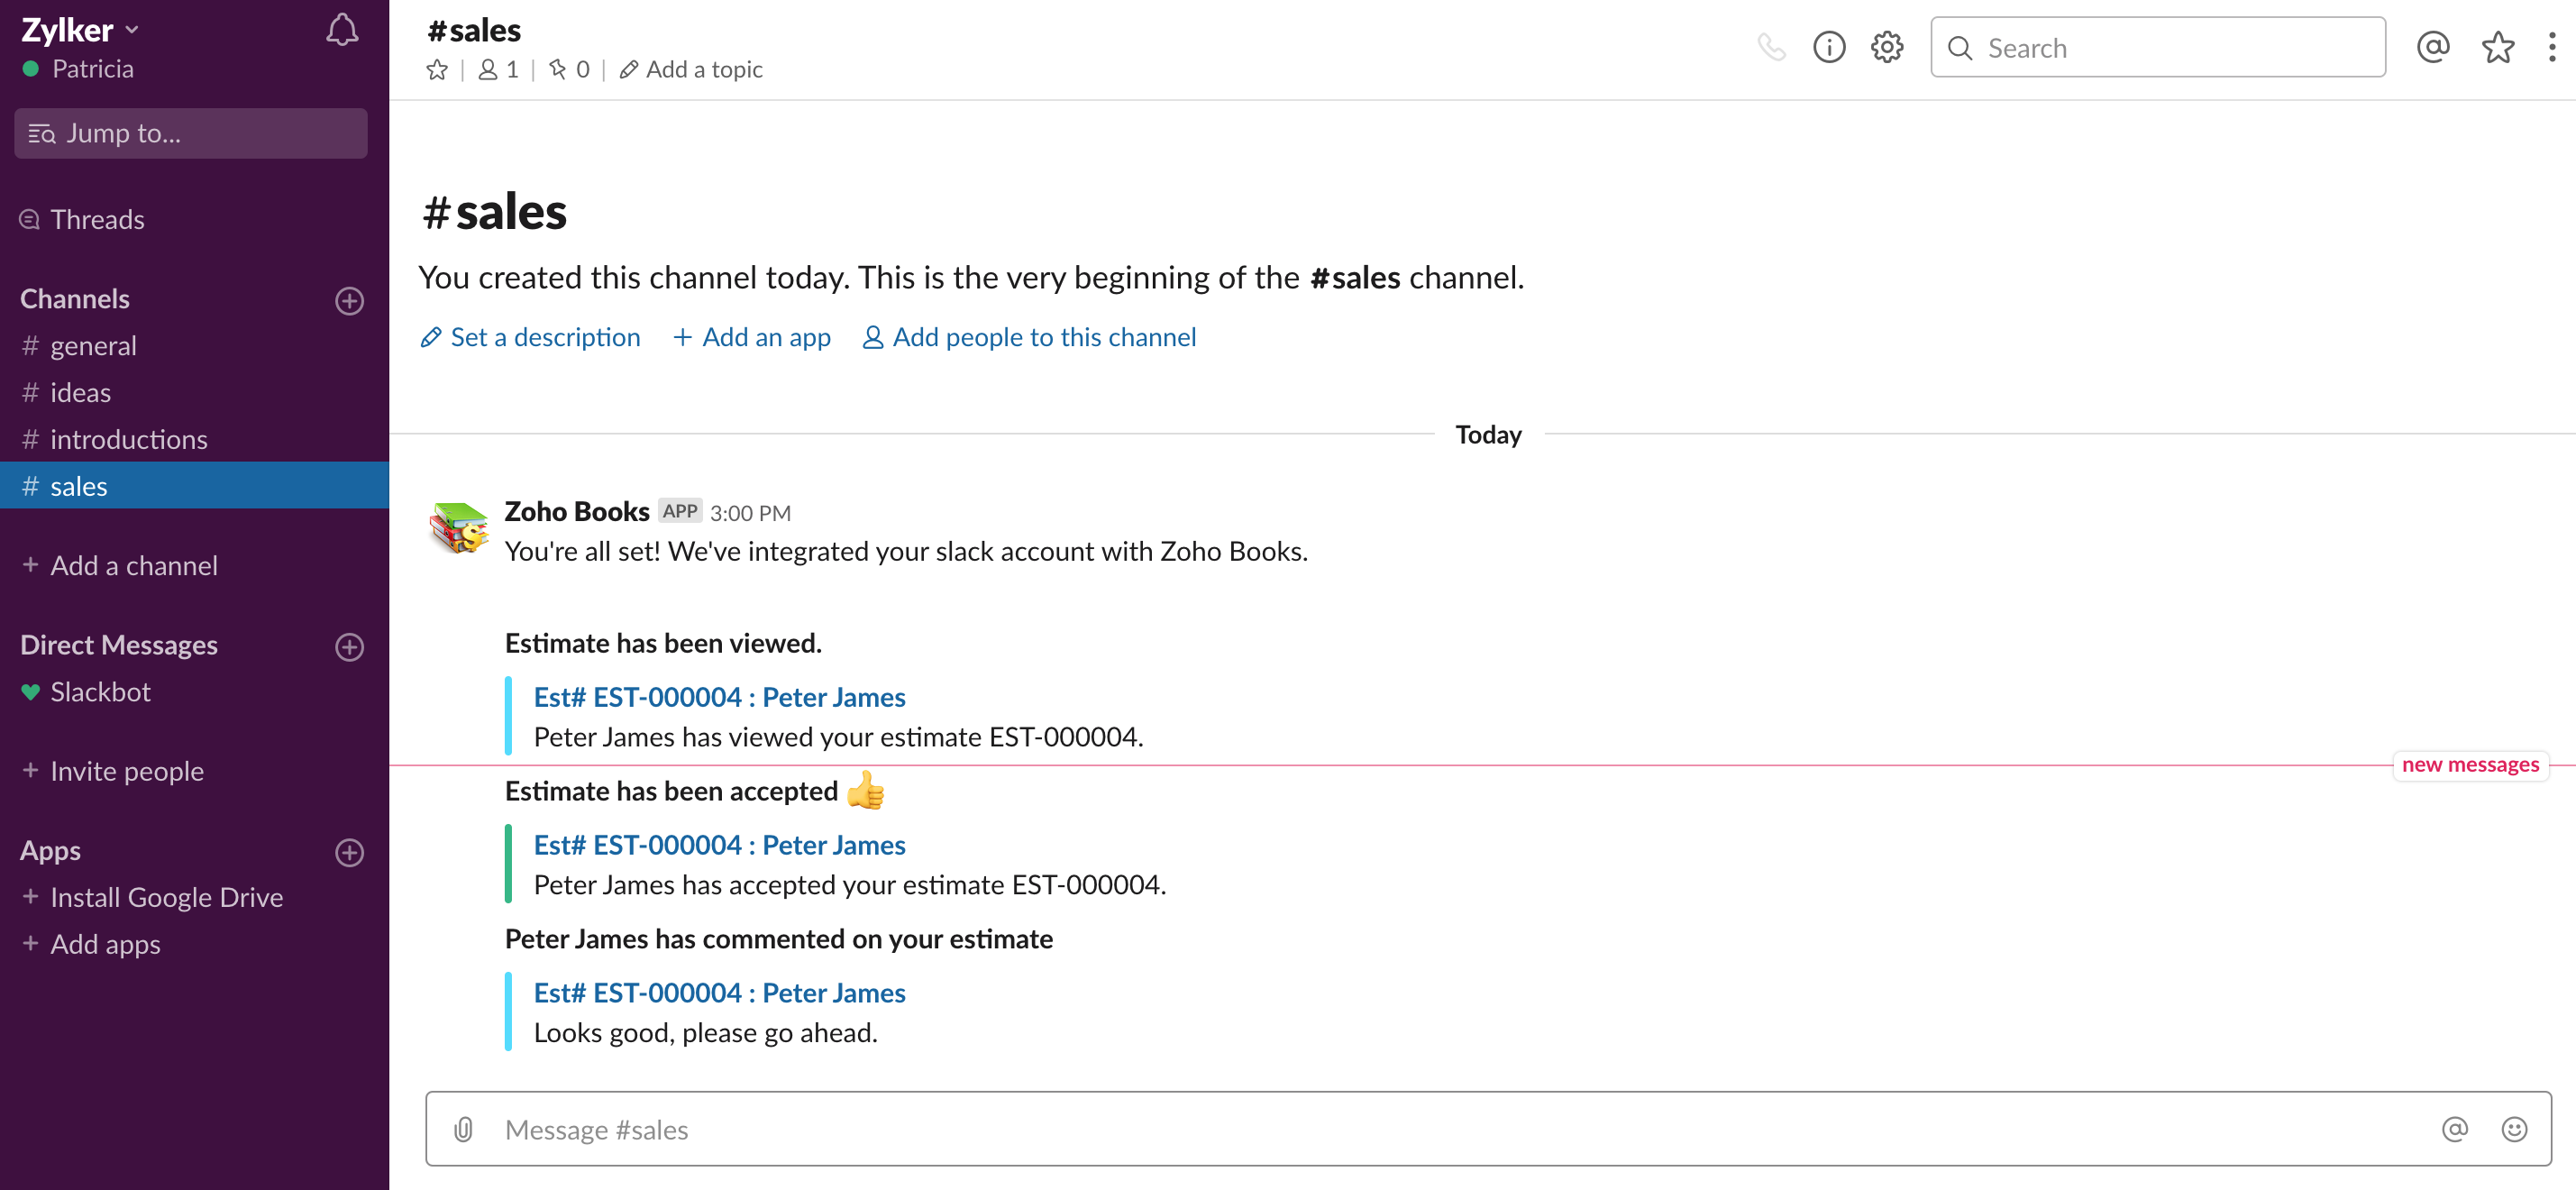Open the emoji picker in message box
The image size is (2576, 1190).
tap(2514, 1129)
